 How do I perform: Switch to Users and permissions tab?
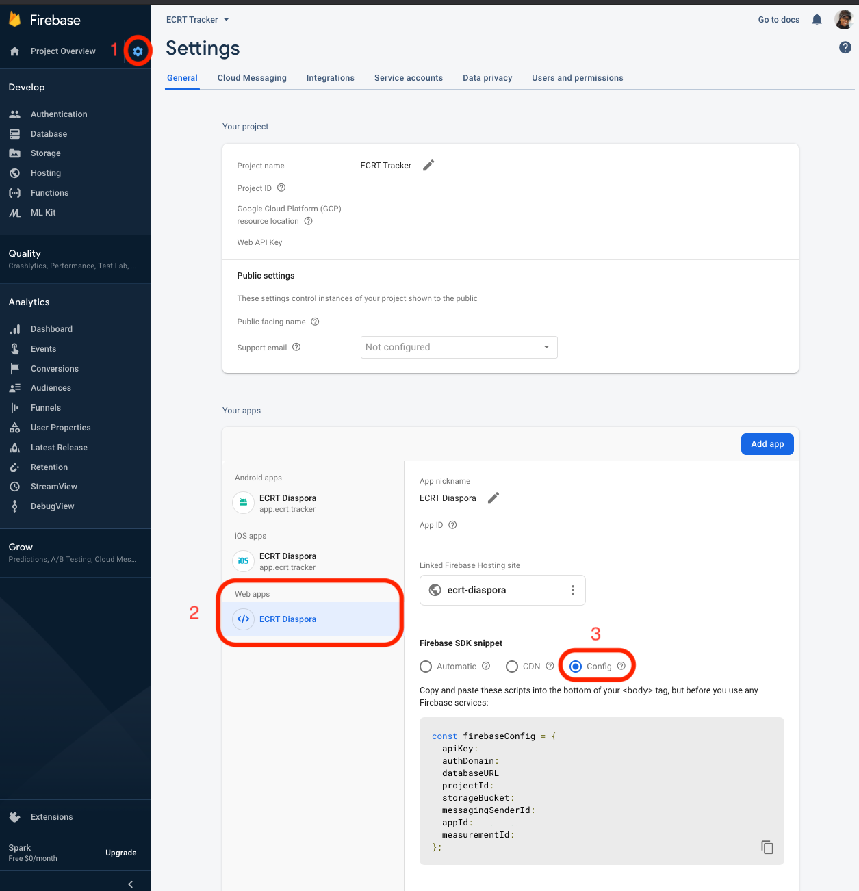tap(578, 78)
